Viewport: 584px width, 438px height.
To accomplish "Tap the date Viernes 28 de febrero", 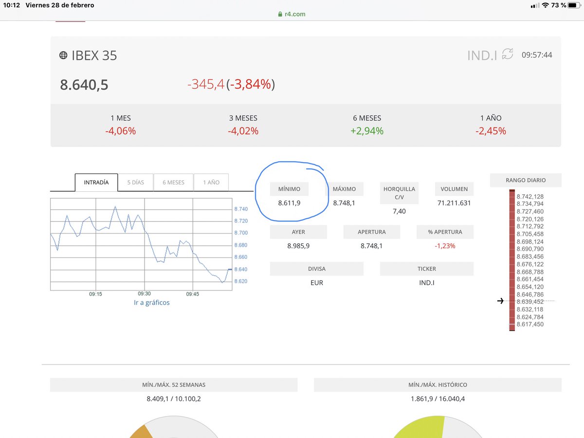I will click(60, 5).
